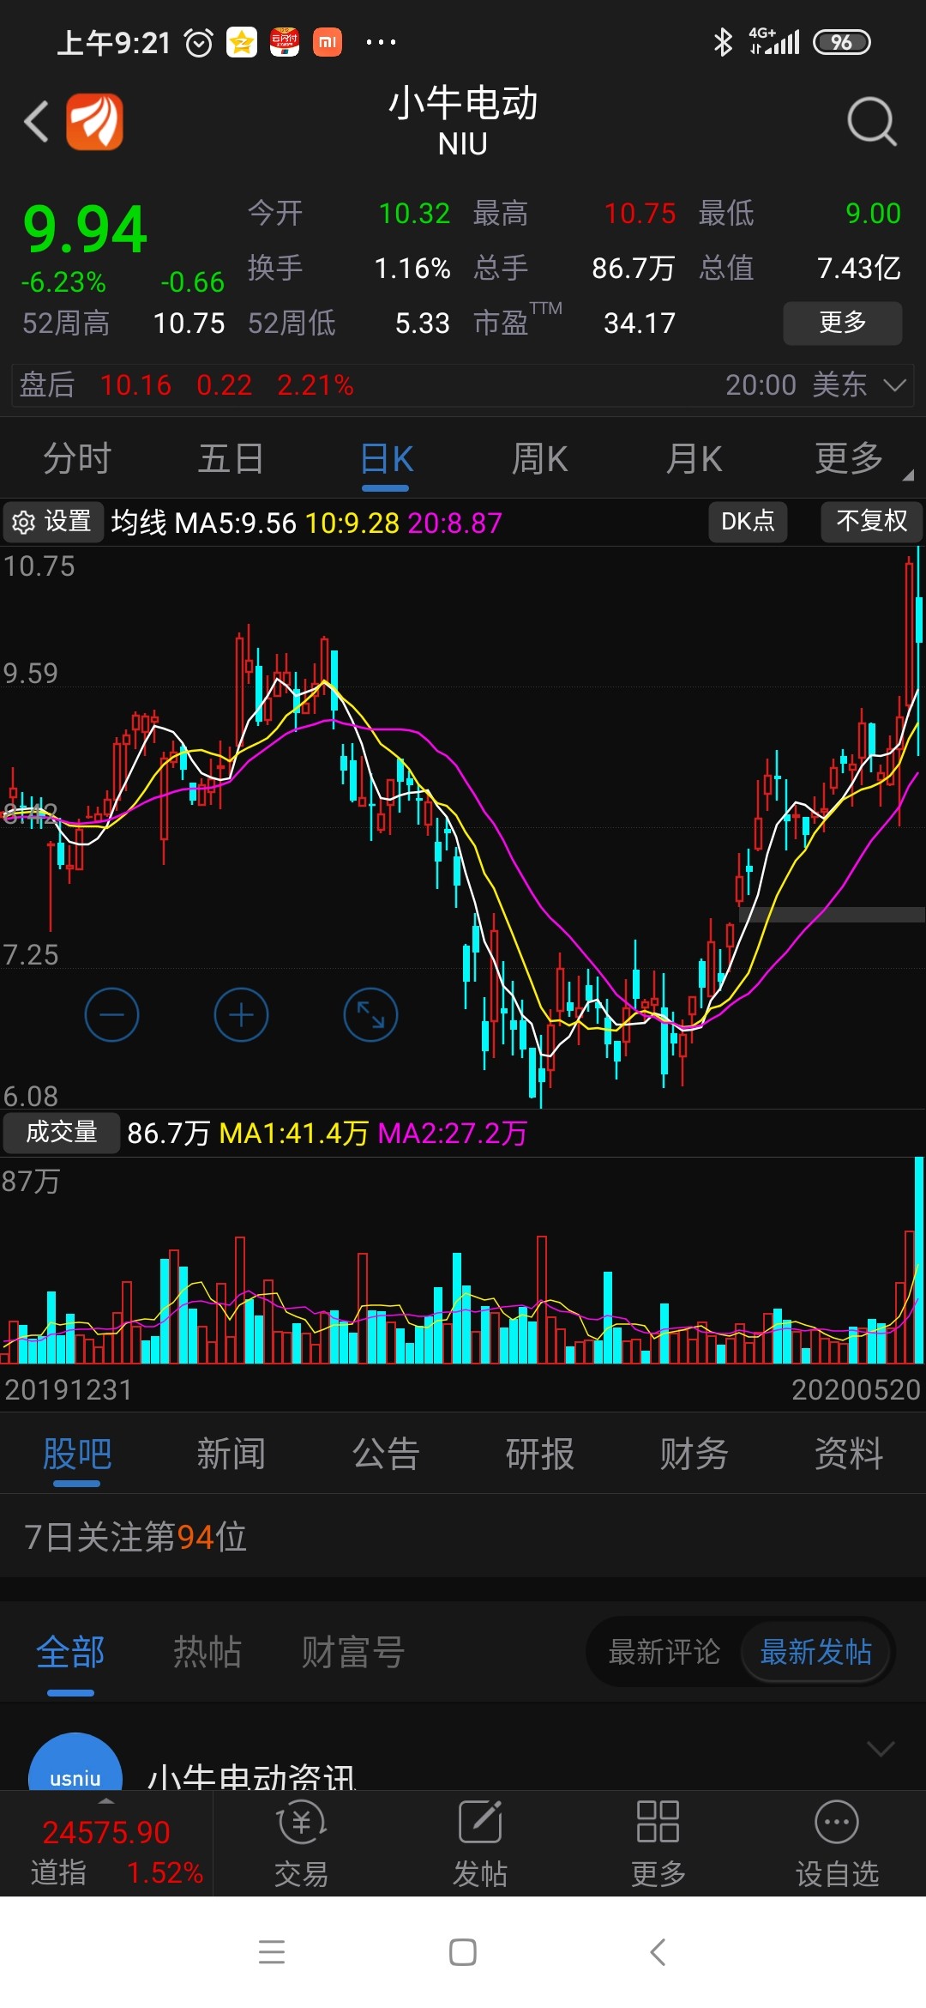926x2008 pixels.
Task: Select the 热帖 hot posts filter
Action: 207,1652
